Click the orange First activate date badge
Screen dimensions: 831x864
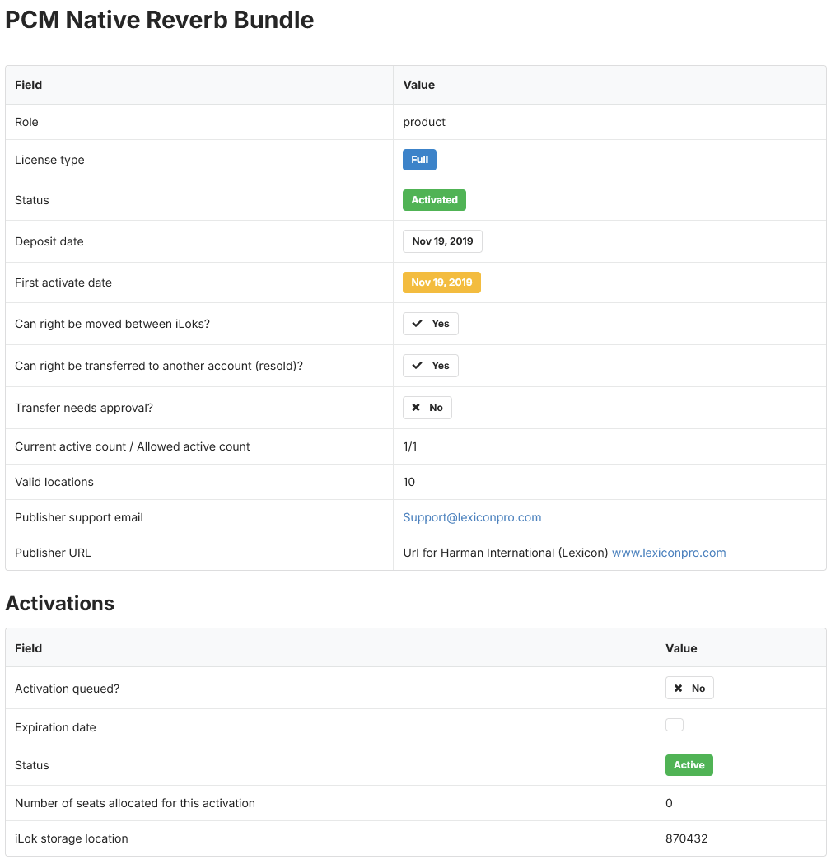(x=441, y=283)
